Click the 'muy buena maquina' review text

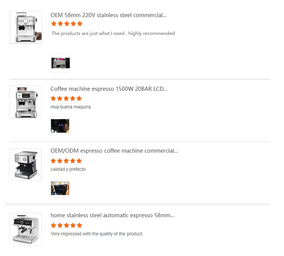pyautogui.click(x=71, y=107)
